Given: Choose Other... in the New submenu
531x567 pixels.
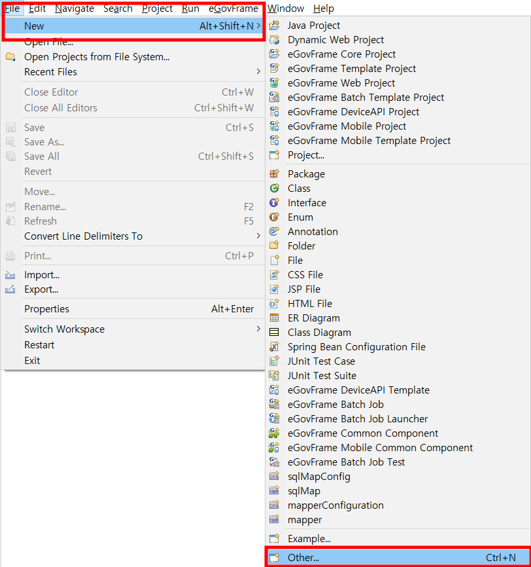Looking at the screenshot, I should coord(398,557).
